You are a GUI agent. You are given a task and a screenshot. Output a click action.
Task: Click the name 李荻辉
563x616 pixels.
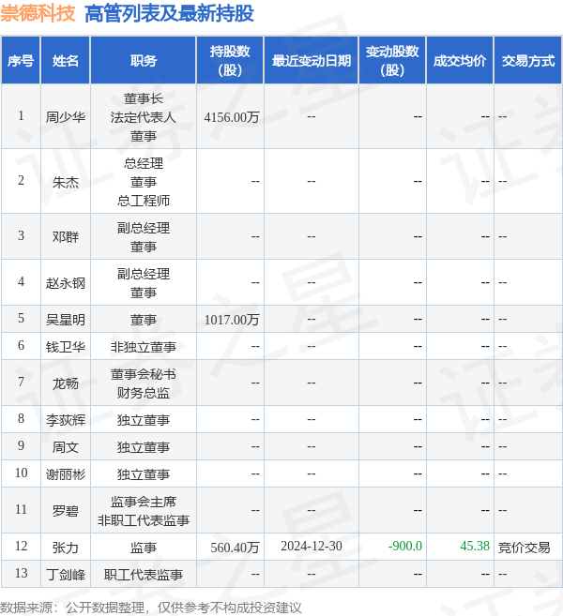tap(66, 419)
